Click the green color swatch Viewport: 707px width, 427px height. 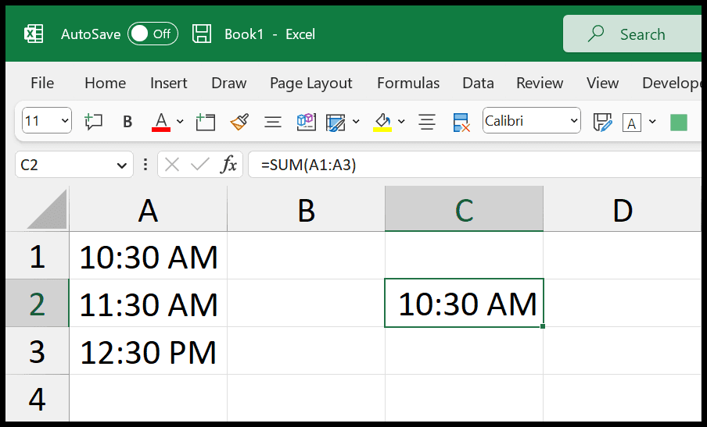(x=679, y=122)
